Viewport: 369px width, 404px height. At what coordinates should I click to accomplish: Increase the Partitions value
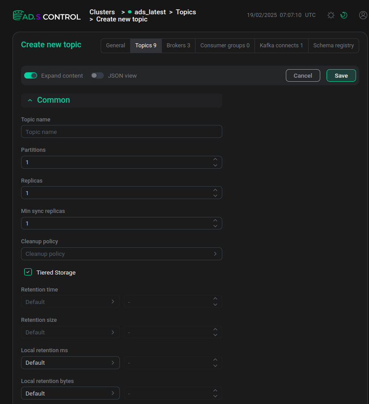point(215,159)
